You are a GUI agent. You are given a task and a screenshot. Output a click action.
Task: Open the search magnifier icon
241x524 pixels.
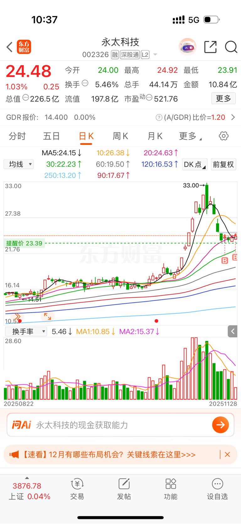point(231,47)
